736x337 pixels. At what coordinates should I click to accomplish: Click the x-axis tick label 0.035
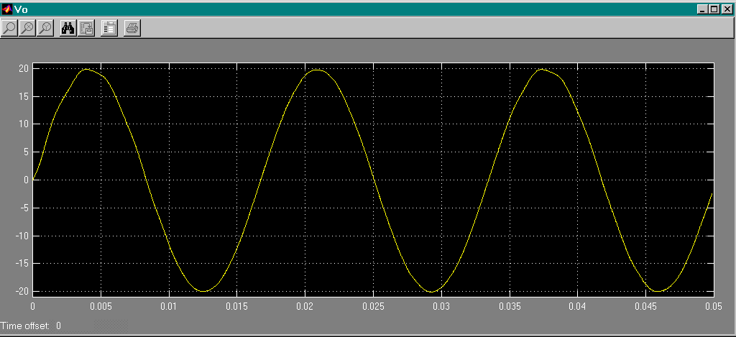coord(510,307)
